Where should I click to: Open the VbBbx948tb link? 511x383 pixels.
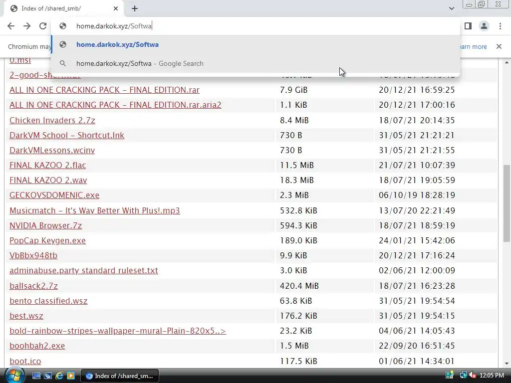[x=33, y=255]
